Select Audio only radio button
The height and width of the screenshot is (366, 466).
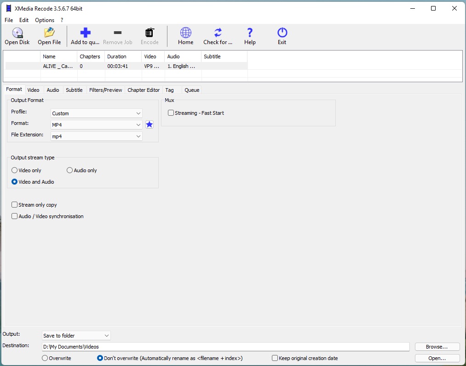69,170
